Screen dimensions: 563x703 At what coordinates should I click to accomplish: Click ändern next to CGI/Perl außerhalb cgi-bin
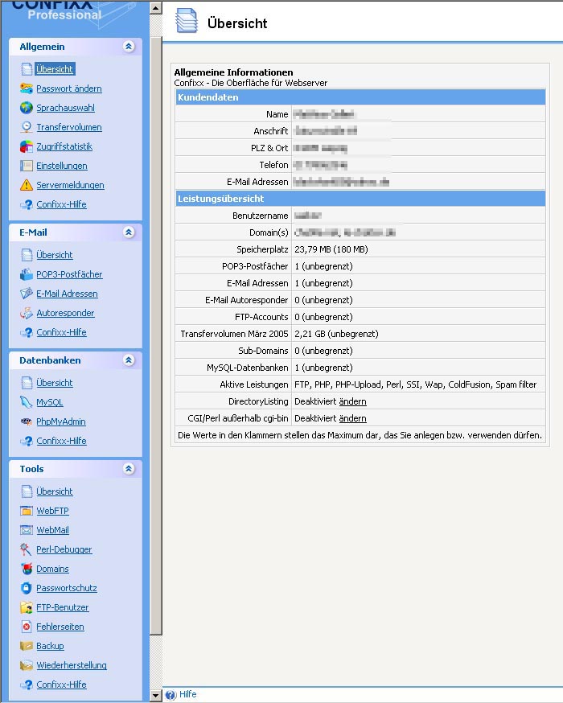(x=353, y=418)
